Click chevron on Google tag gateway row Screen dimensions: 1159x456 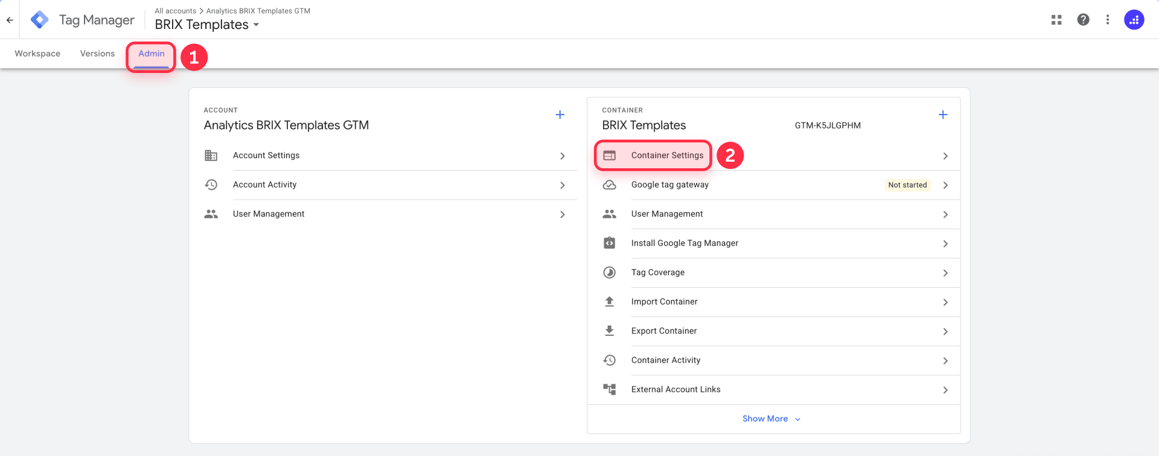(x=945, y=185)
